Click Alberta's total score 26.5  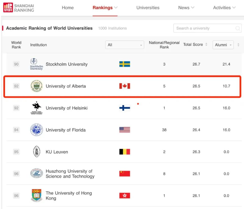[196, 86]
